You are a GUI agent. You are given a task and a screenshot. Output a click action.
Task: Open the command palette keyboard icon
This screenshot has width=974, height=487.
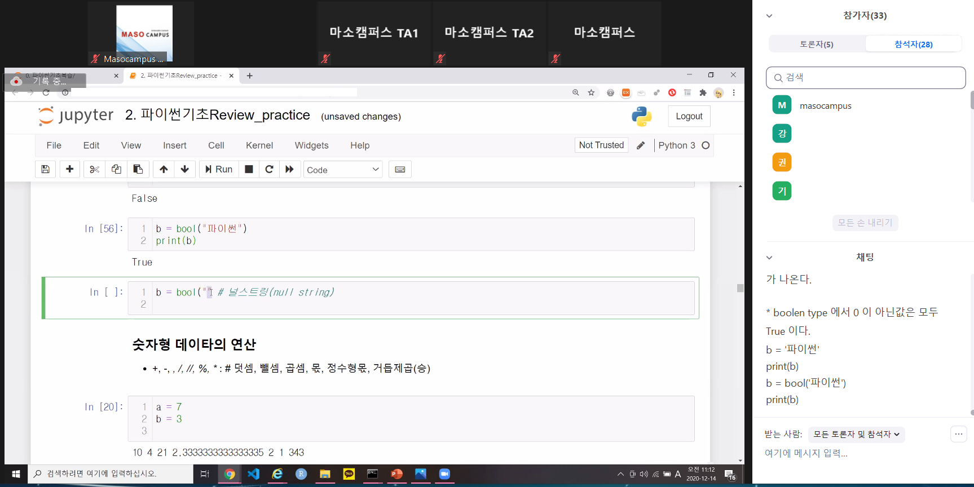pyautogui.click(x=400, y=169)
